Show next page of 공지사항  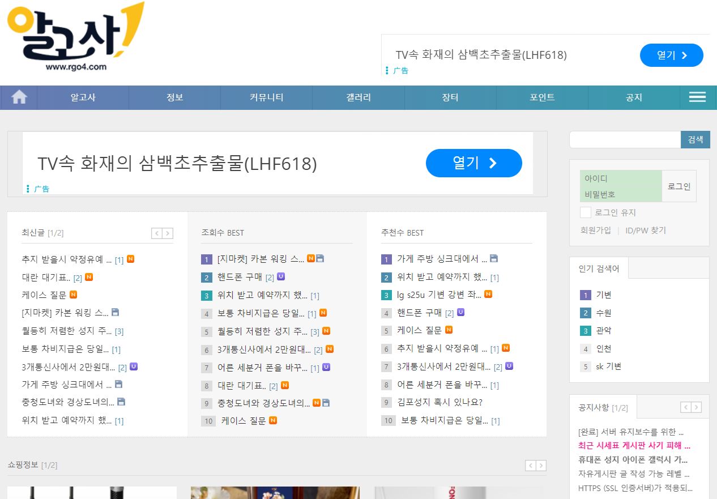tap(696, 407)
